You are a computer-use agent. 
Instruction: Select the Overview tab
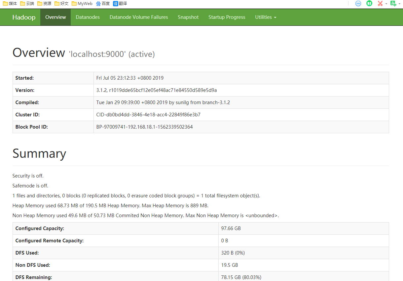pos(55,17)
